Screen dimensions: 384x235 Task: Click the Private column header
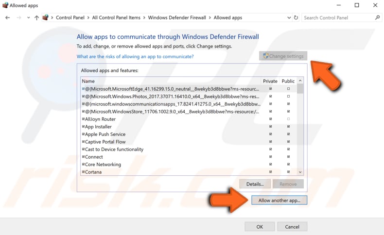270,81
